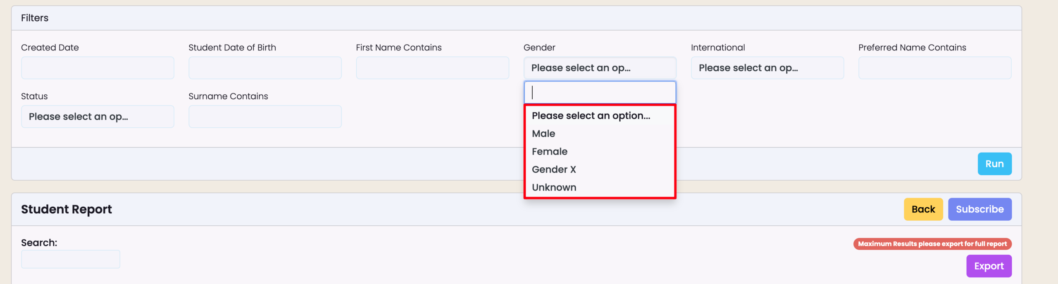Screen dimensions: 1058x284
Task: Focus the First Name Contains field
Action: coord(432,68)
